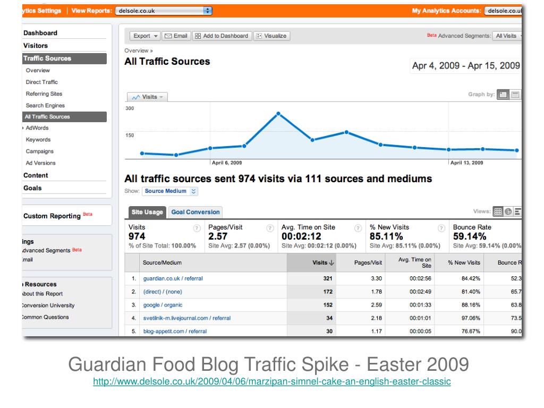Click help icon next to Avg. Time on Site

click(x=358, y=228)
